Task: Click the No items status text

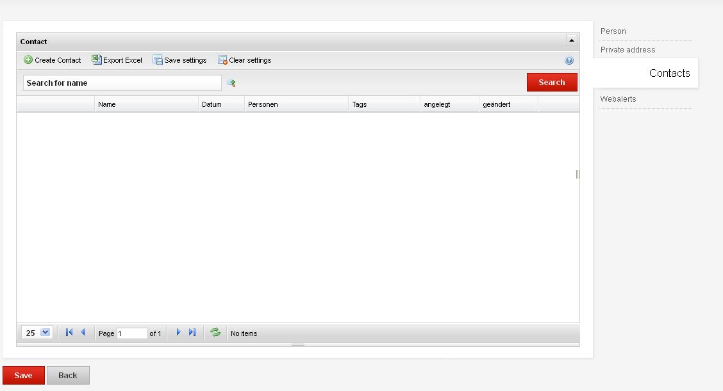Action: click(x=244, y=333)
